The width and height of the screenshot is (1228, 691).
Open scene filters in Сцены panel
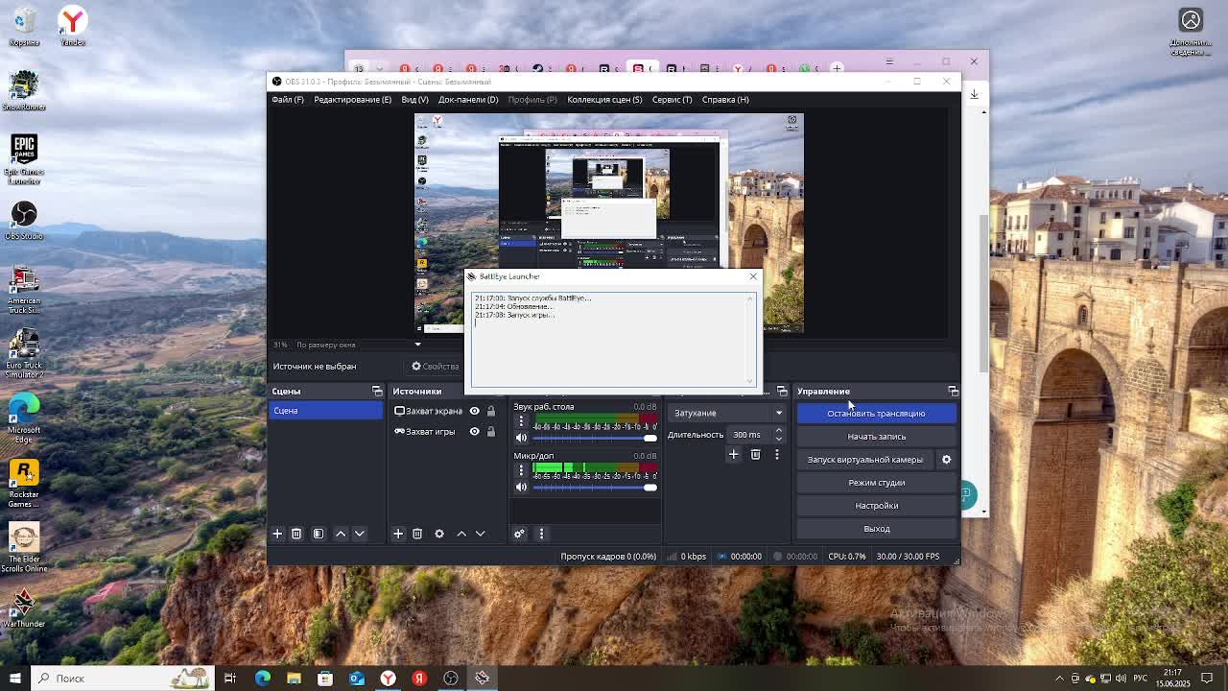coord(319,534)
